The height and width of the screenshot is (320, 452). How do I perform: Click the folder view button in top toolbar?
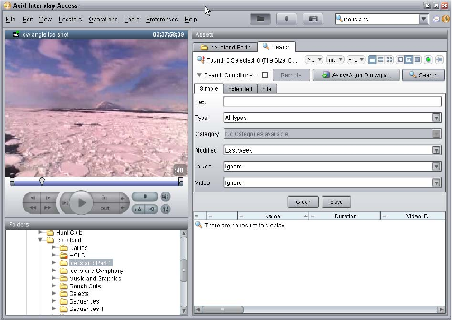click(260, 19)
